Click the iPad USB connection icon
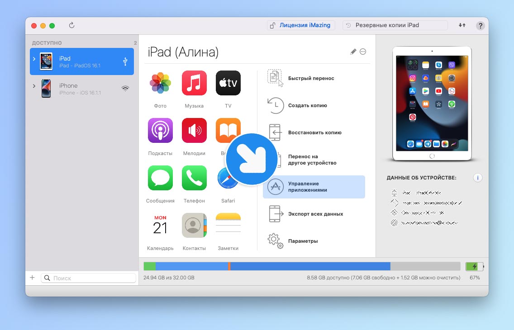Screen dimensions: 514x330 pos(125,61)
